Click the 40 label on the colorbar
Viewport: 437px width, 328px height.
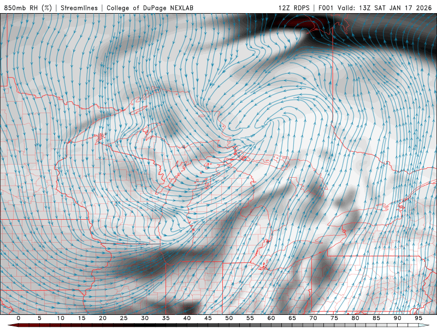tap(187, 318)
